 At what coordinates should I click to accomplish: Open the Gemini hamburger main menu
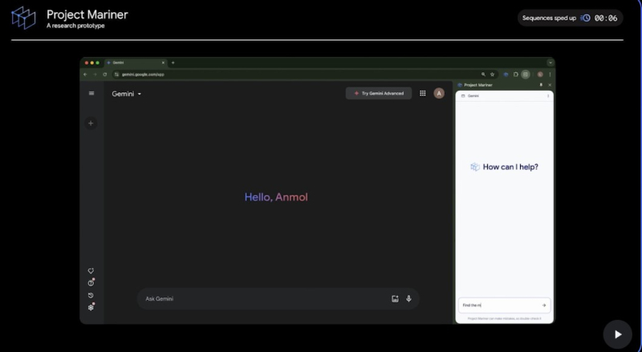click(91, 94)
